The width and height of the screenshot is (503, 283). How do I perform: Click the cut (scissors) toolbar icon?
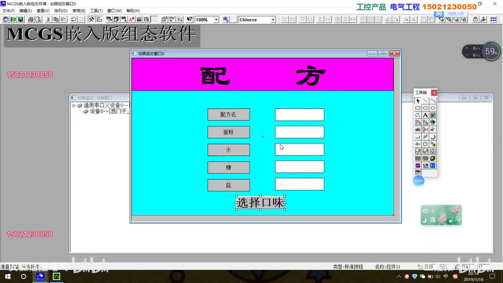[48, 19]
